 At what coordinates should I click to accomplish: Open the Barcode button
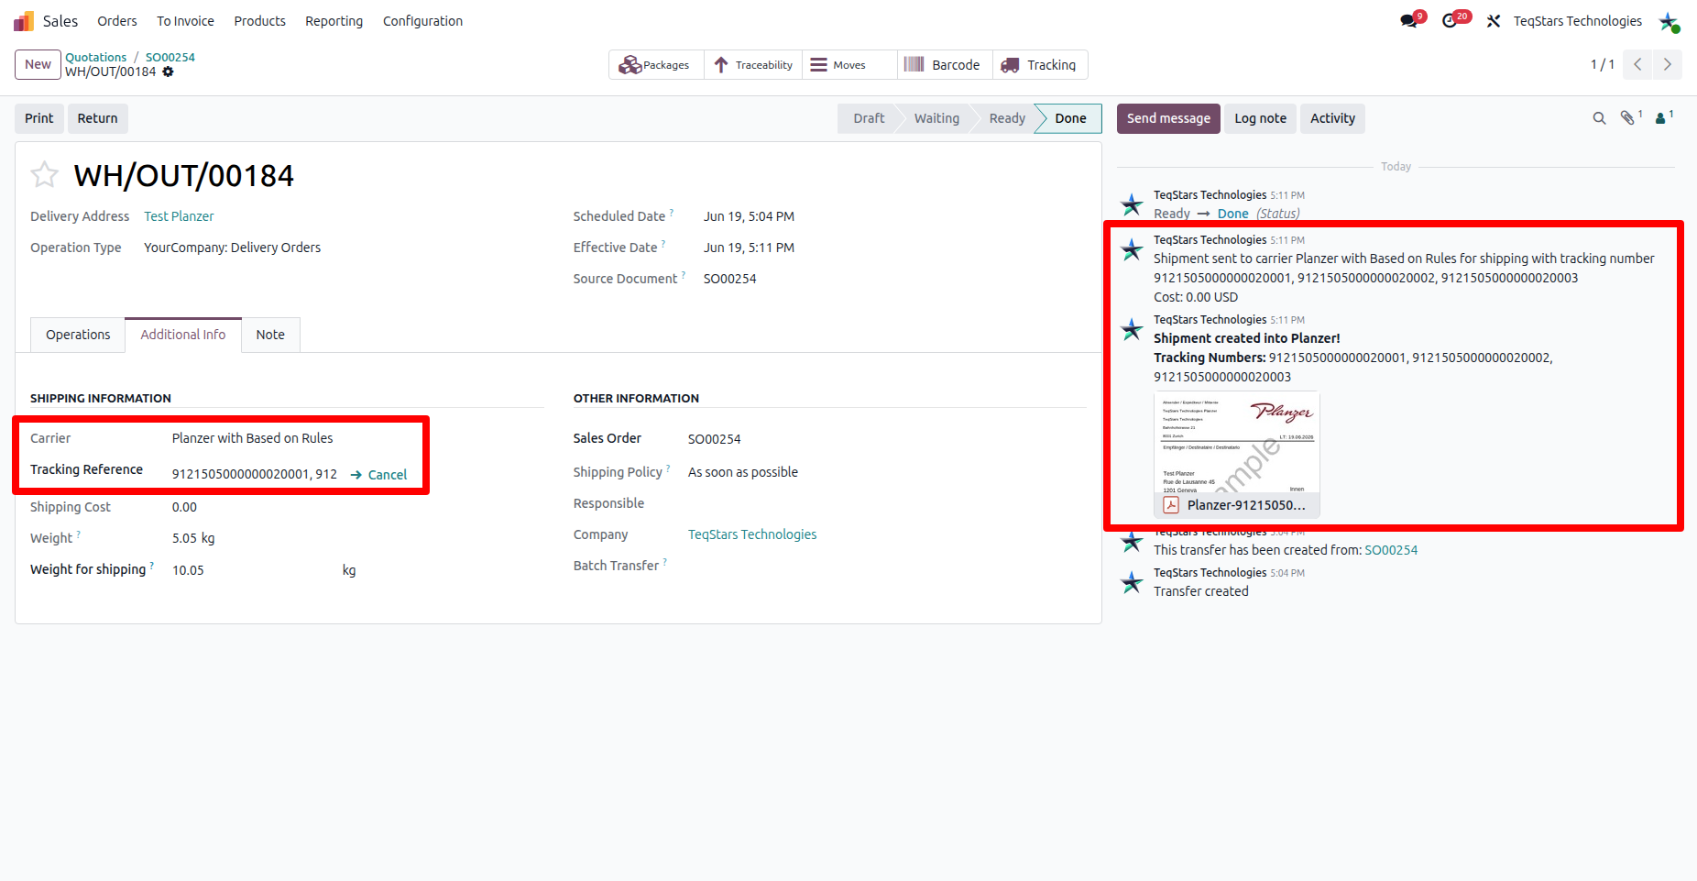pos(944,65)
